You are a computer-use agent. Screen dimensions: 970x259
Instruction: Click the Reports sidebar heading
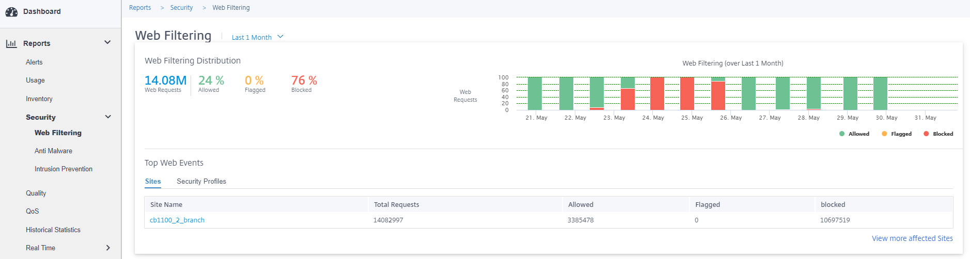point(37,43)
